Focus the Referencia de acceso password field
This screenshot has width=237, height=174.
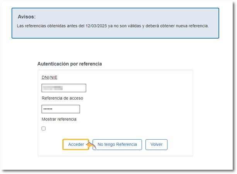point(61,109)
